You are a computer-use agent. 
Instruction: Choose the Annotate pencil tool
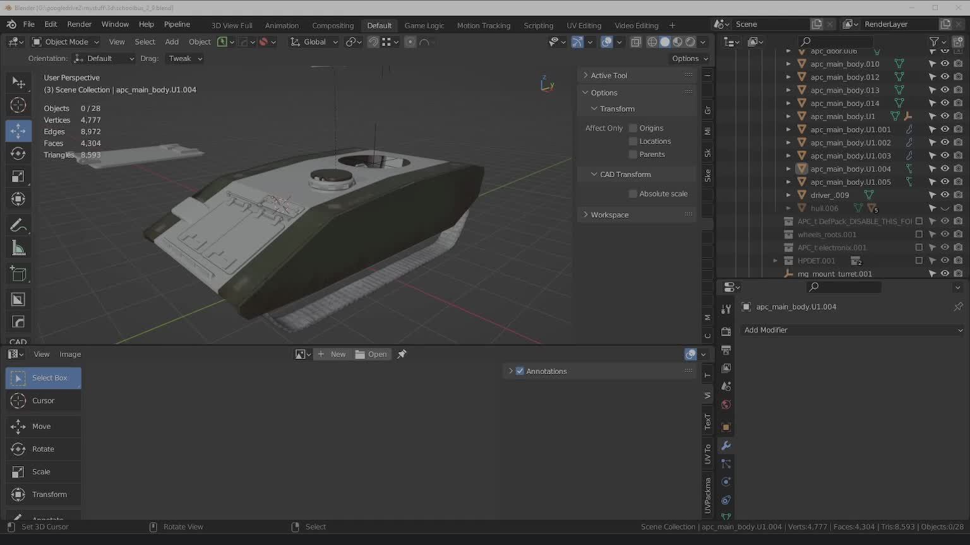pyautogui.click(x=18, y=226)
